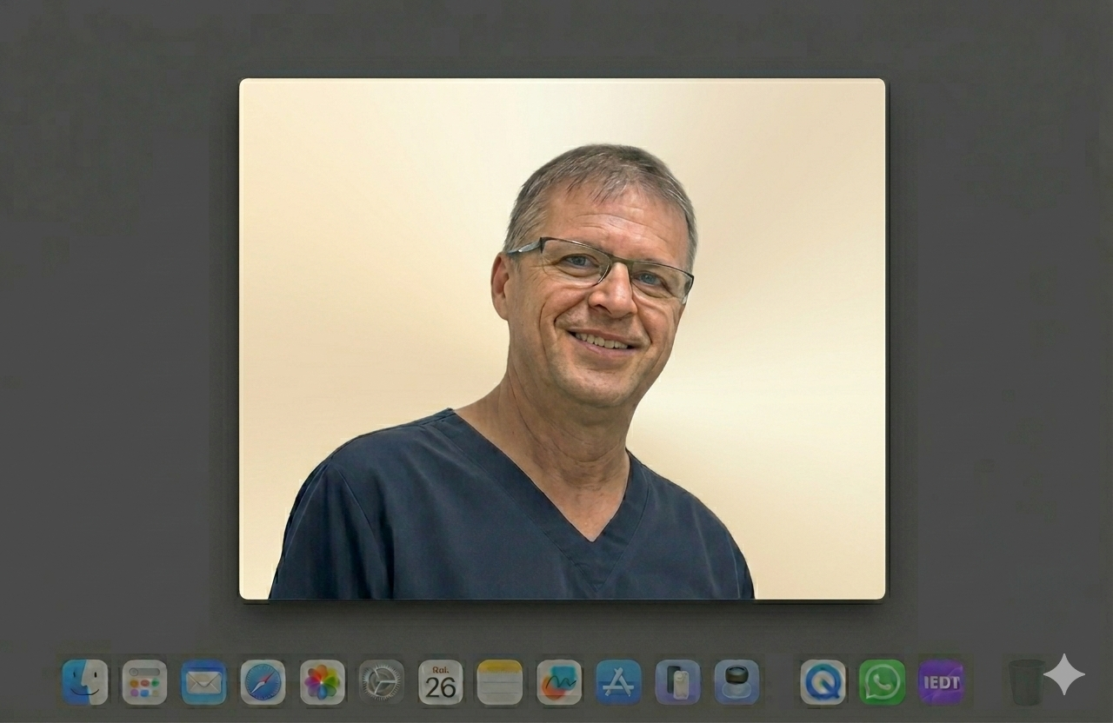Open the Freeform app in the Dock

point(559,682)
